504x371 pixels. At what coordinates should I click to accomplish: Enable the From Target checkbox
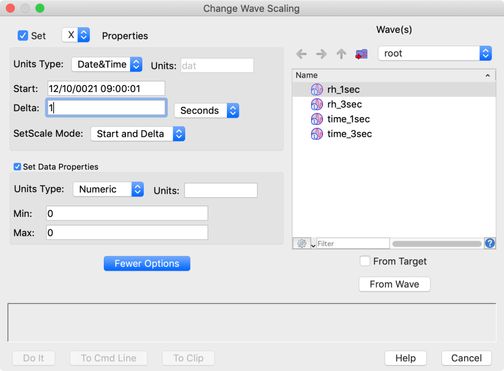pyautogui.click(x=365, y=261)
